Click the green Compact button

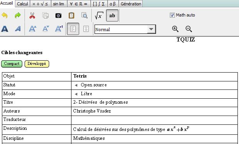click(12, 64)
